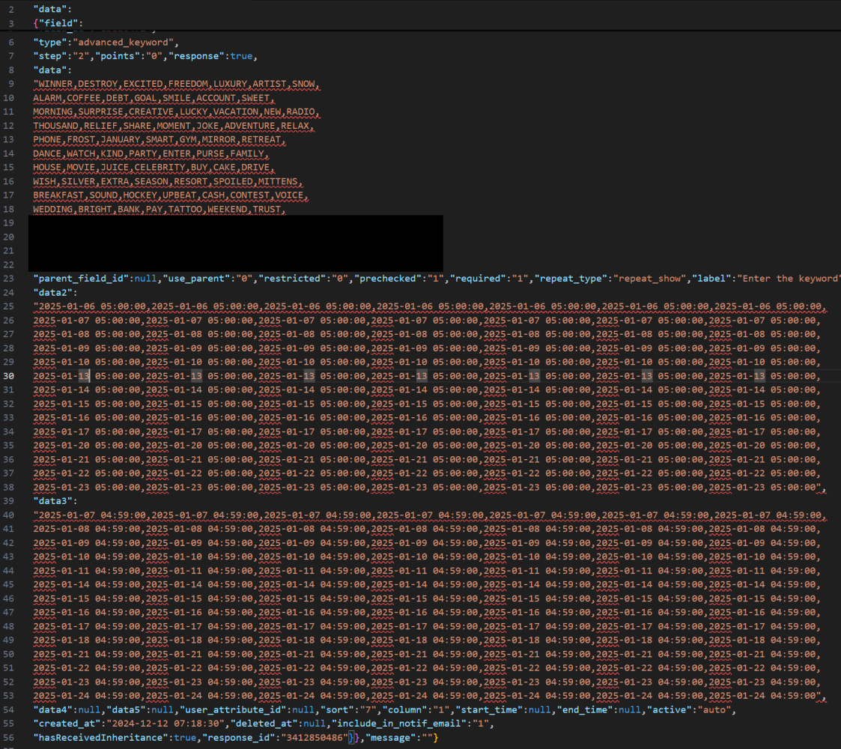Click the word DANCE
Viewport: 841px width, 749px height.
pos(47,154)
